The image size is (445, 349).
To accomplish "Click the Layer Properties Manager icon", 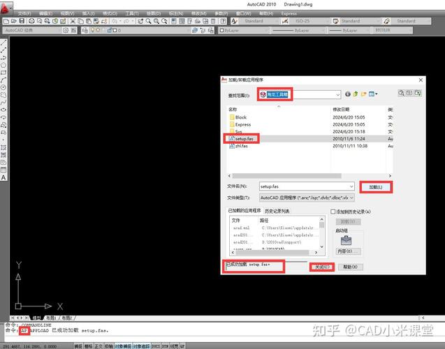I will [85, 30].
